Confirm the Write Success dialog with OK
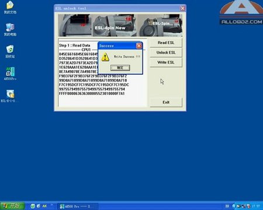Viewport: 263px width, 210px height. tap(120, 68)
